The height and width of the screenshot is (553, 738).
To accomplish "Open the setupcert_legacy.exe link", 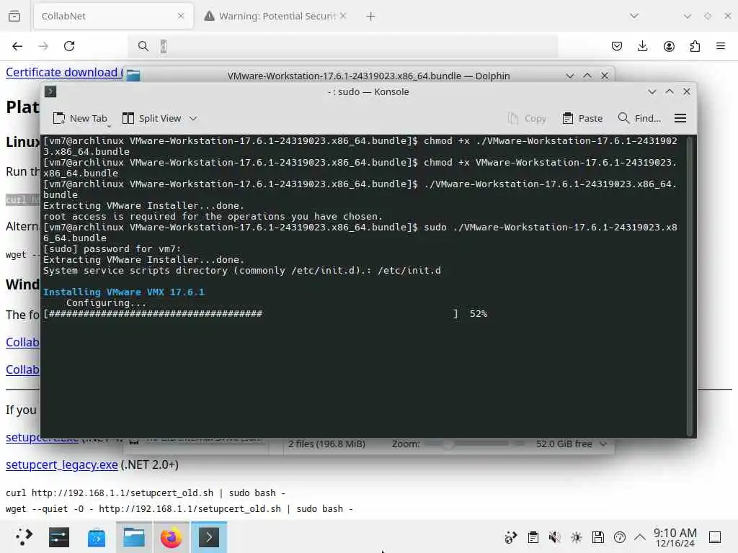I will 62,464.
